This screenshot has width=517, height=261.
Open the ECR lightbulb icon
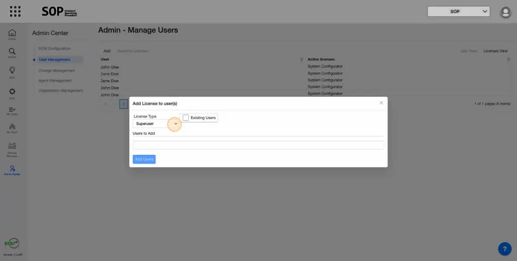pos(12,71)
